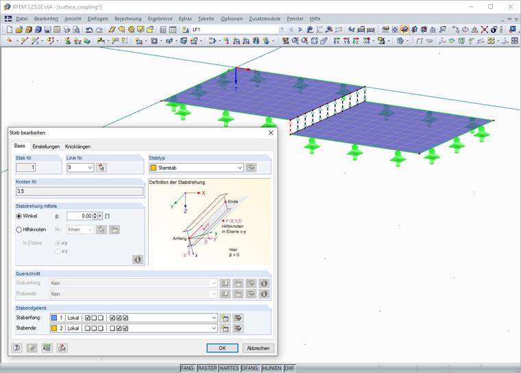Click the DXF status bar button
521x373 pixels.
point(289,368)
